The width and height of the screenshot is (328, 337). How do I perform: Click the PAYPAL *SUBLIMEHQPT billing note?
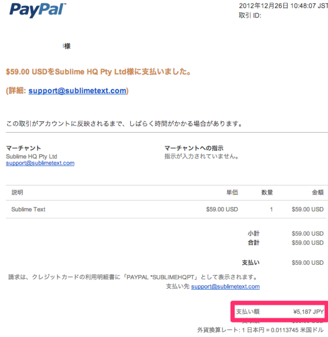pos(133,277)
